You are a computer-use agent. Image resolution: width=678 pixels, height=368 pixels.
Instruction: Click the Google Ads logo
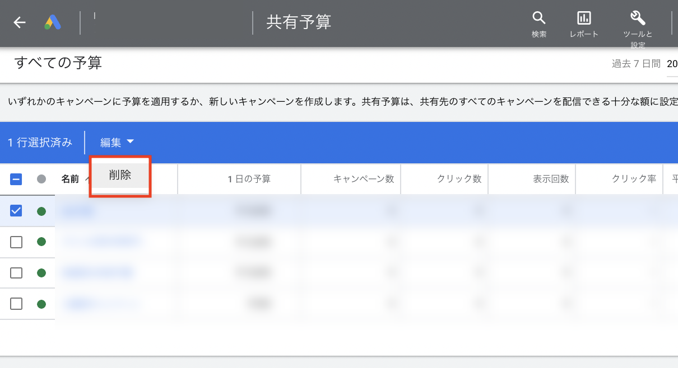(53, 22)
